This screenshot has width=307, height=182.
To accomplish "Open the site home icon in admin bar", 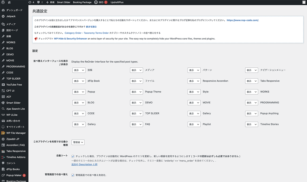I will pos(9,2).
